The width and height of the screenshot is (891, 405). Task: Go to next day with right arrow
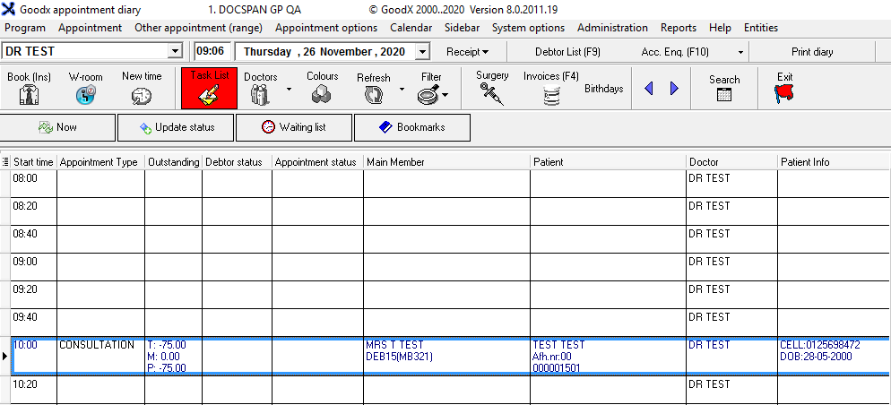[x=674, y=88]
